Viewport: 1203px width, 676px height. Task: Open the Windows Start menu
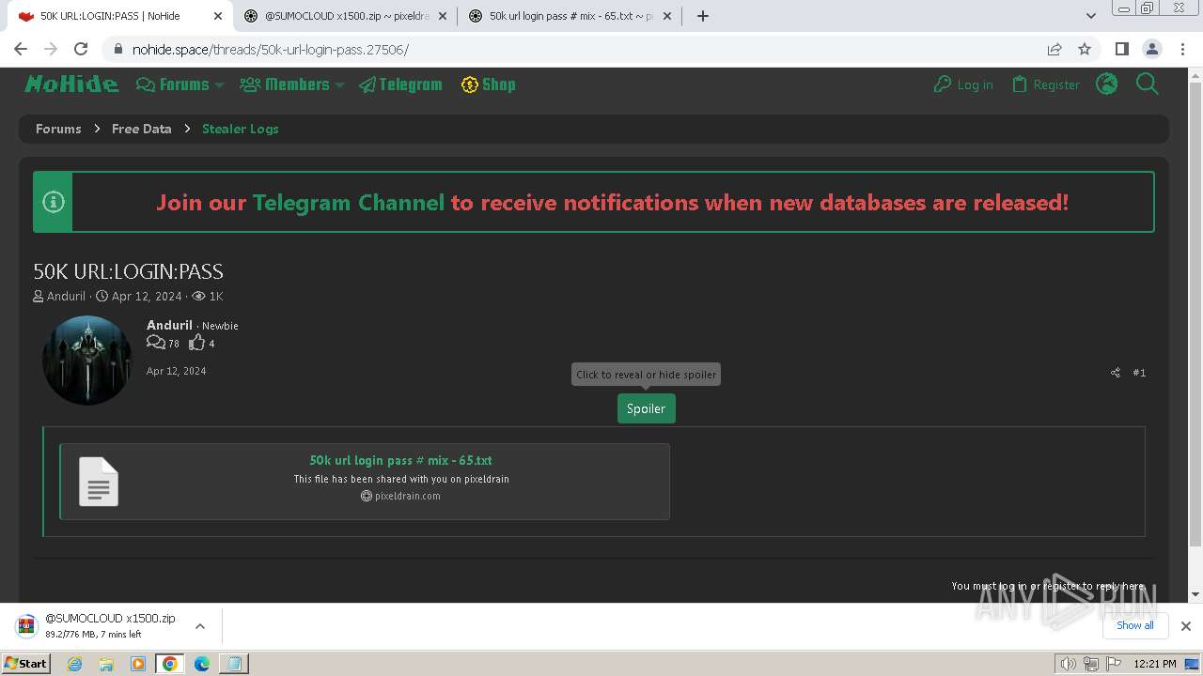[x=26, y=663]
